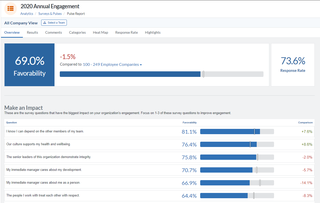
Task: Go to the Response Rate tab
Action: pyautogui.click(x=126, y=32)
